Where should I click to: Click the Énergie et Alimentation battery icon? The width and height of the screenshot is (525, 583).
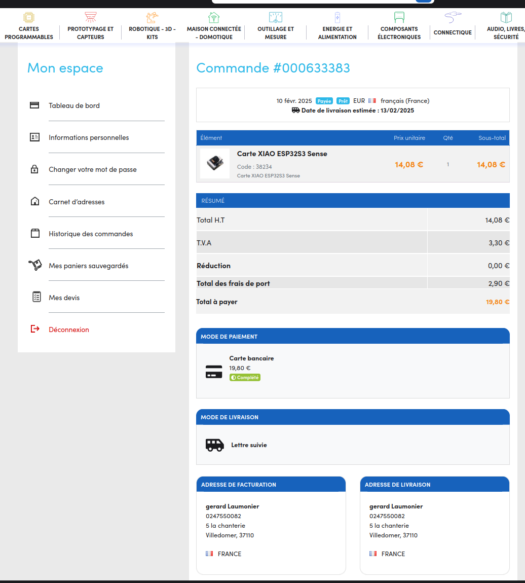[x=337, y=18]
